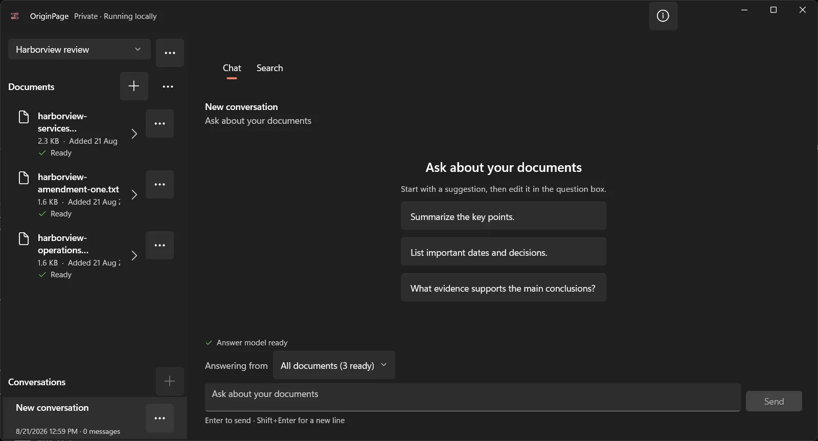The height and width of the screenshot is (441, 818).
Task: Expand harborview-operations document chevron
Action: click(134, 255)
